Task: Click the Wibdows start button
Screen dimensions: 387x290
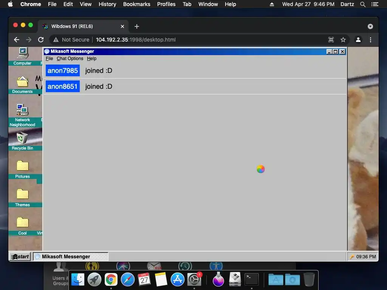Action: (20, 256)
